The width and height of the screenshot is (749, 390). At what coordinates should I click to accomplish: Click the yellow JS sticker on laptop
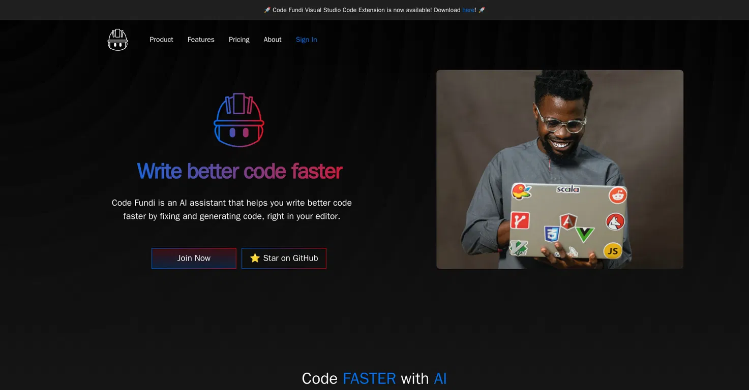[613, 251]
